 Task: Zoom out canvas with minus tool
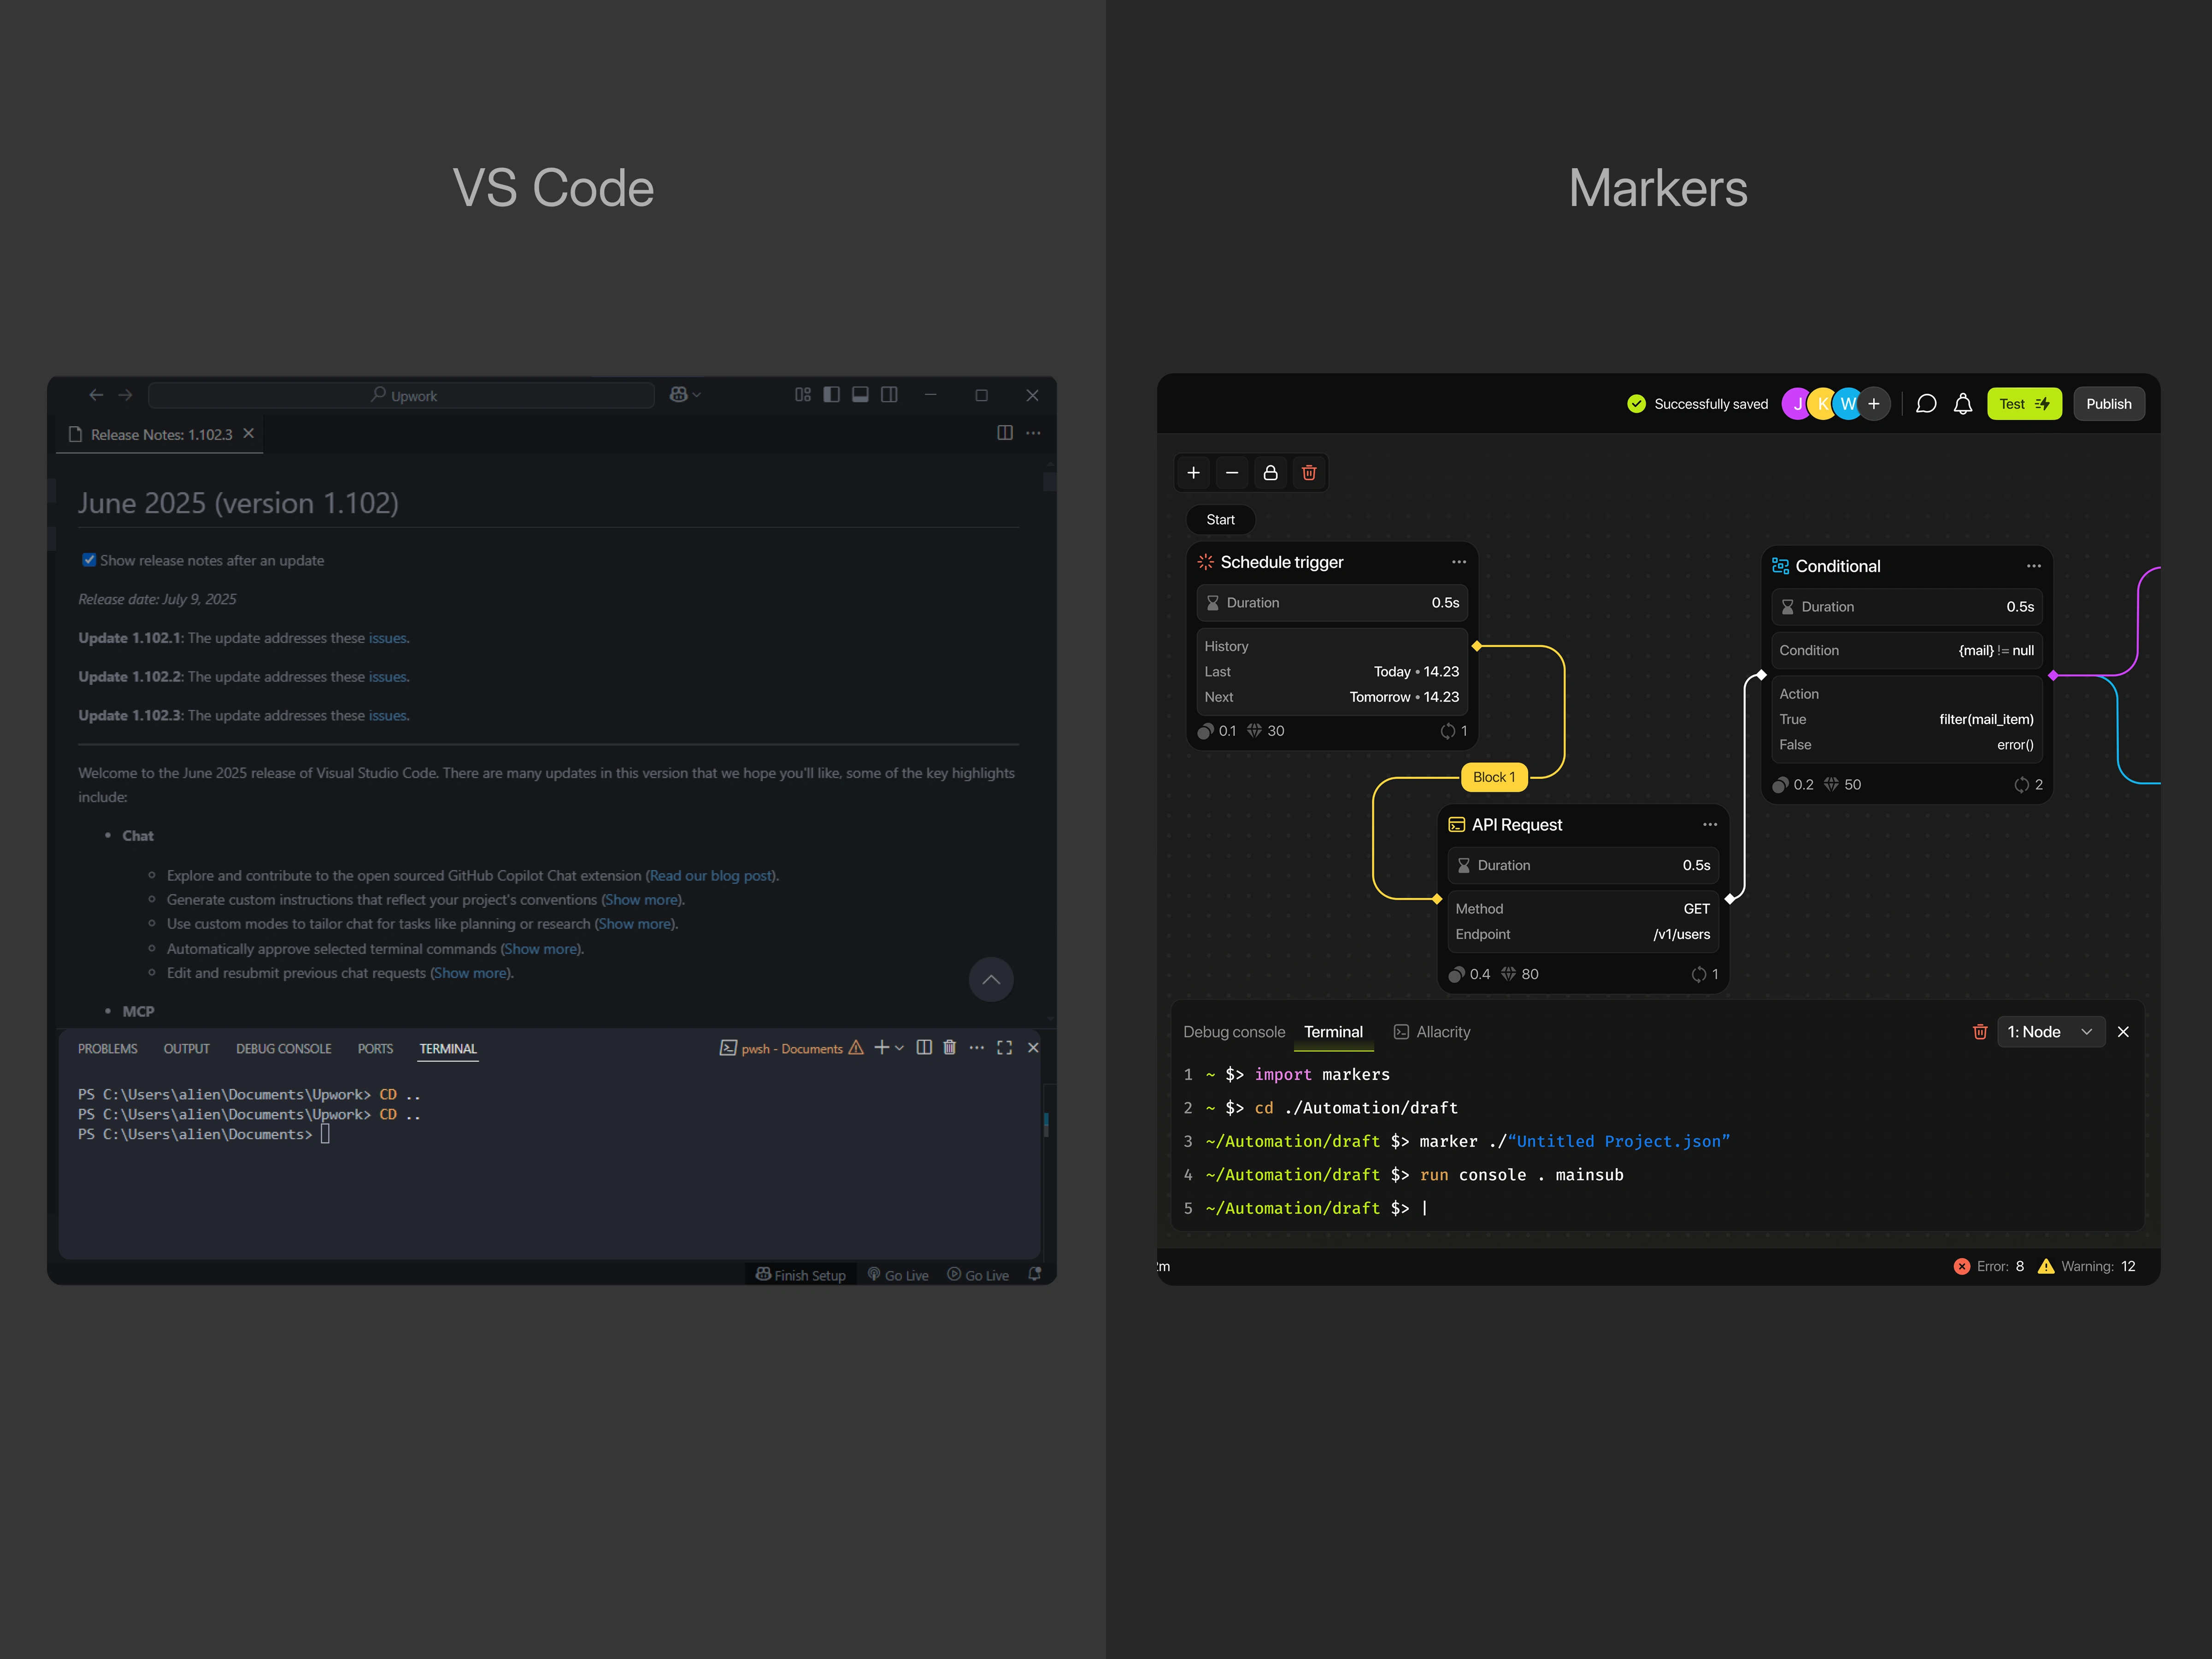tap(1232, 473)
